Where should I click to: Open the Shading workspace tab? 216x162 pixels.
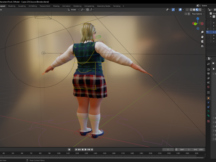click(x=56, y=6)
